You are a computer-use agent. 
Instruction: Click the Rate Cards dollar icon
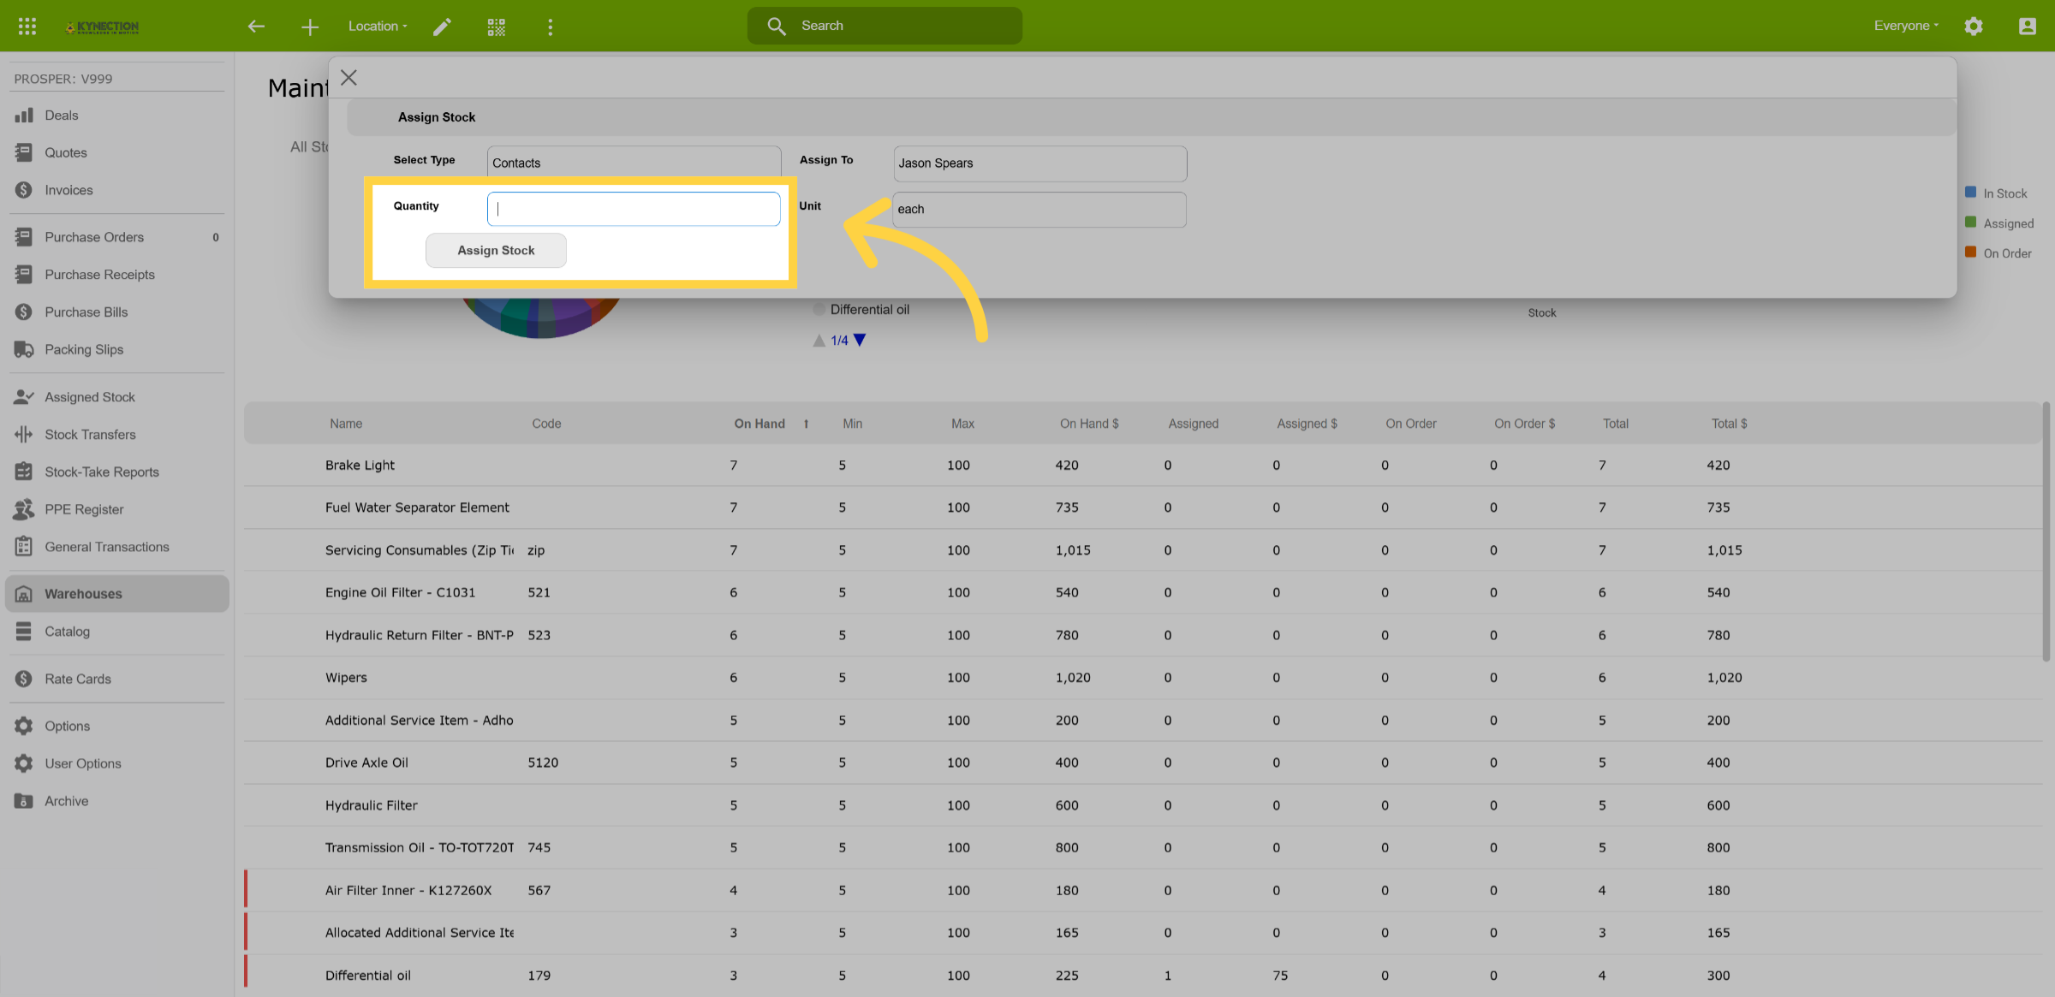pos(24,679)
